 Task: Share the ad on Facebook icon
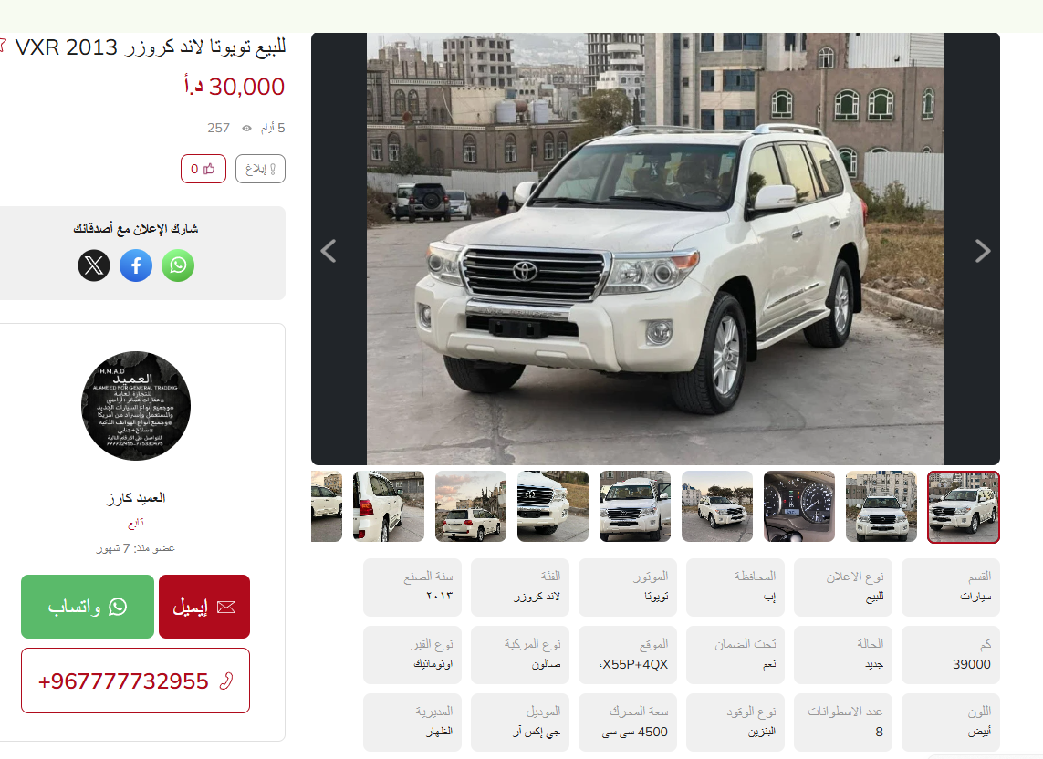[136, 265]
